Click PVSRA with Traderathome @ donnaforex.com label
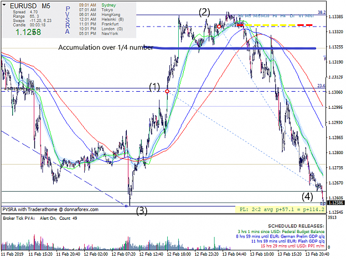This screenshot has height=259, width=346. pos(50,209)
